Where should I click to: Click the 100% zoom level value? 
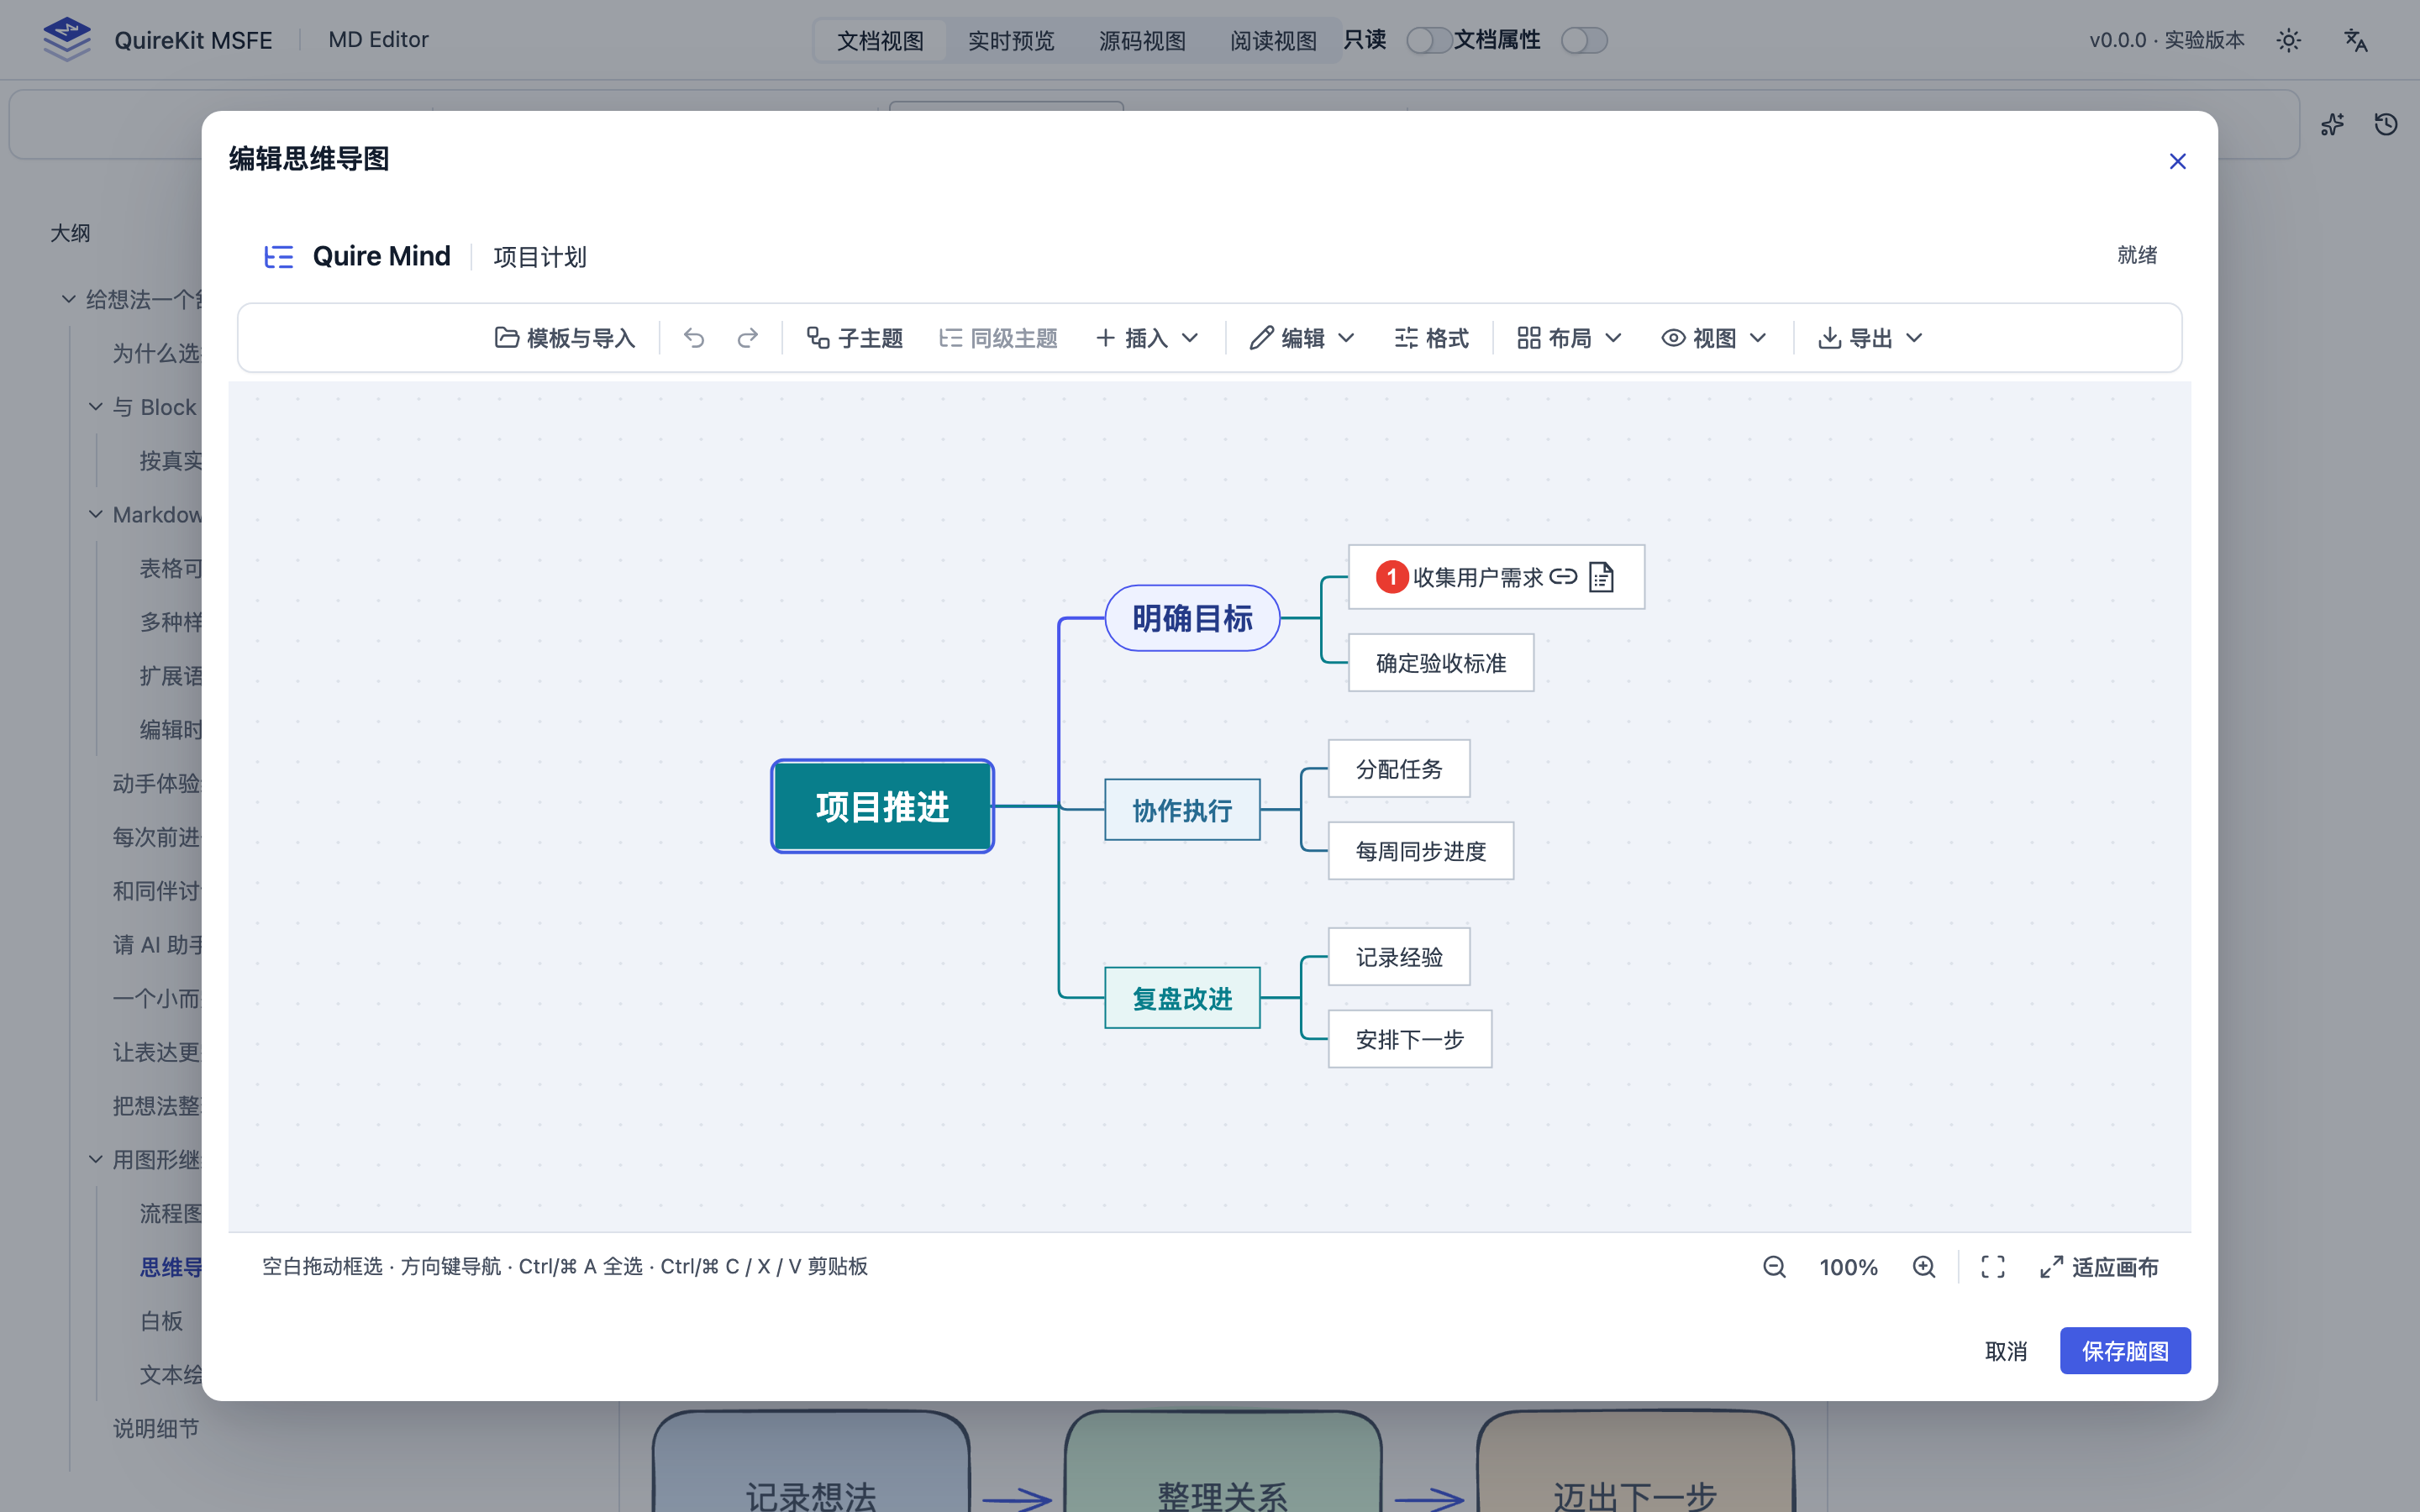1848,1267
